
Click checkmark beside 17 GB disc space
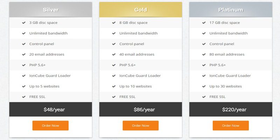[x=204, y=23]
